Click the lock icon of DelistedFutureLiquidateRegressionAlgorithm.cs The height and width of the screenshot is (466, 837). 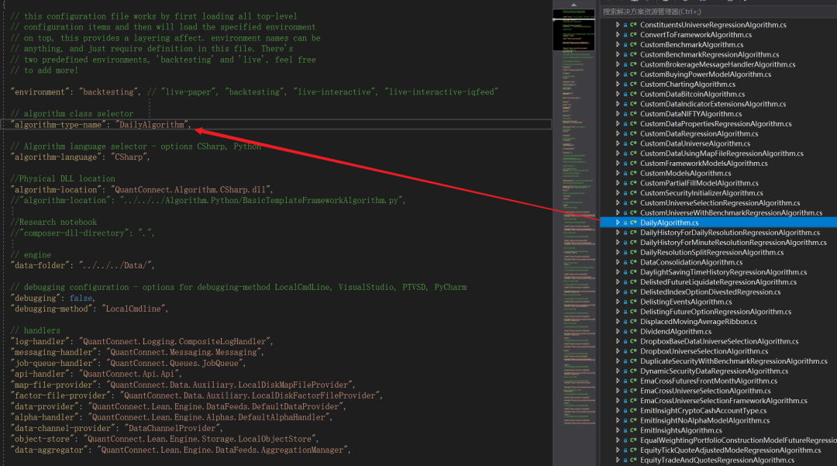pos(625,281)
